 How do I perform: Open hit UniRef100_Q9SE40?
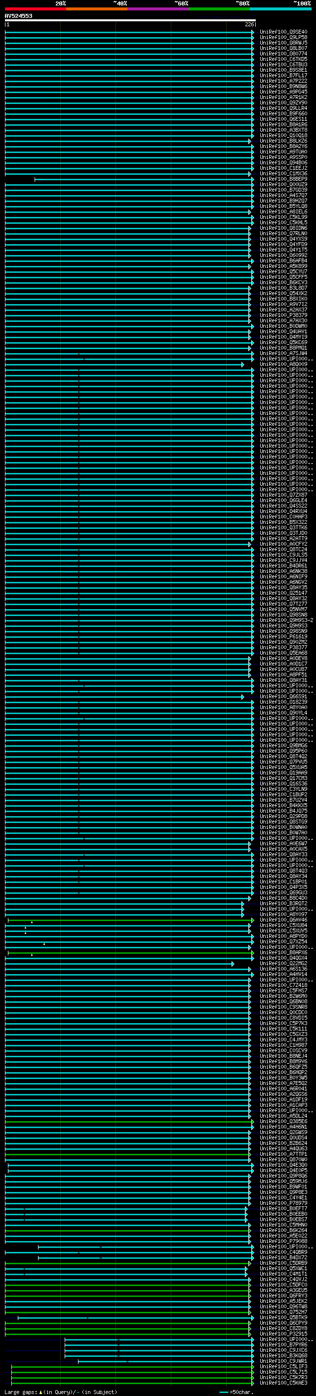click(x=283, y=32)
